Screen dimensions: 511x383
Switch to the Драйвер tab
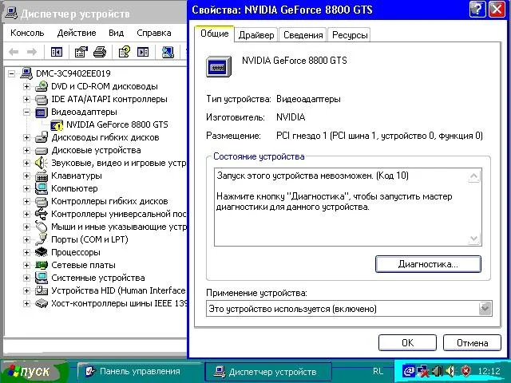pyautogui.click(x=256, y=35)
